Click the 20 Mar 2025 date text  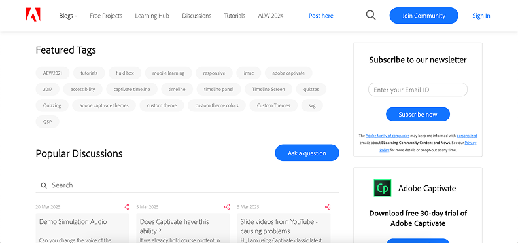coord(48,207)
